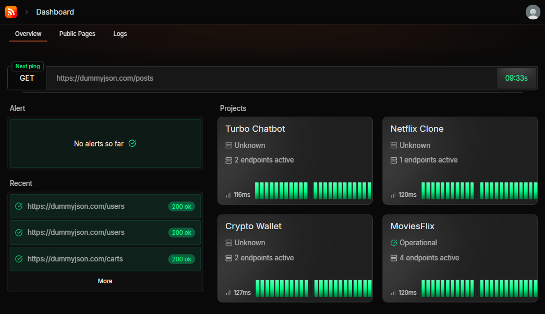
Task: Click the 200 ok badge for carts
Action: (x=181, y=259)
